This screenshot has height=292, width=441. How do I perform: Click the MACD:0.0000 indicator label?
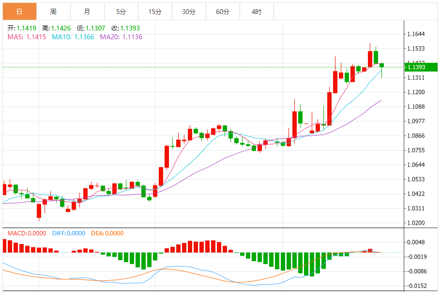pos(27,233)
